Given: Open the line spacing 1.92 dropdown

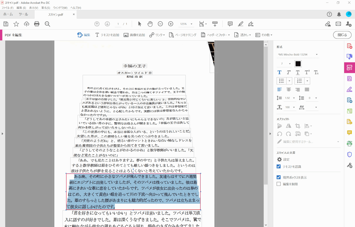Looking at the screenshot, I should pyautogui.click(x=290, y=98).
